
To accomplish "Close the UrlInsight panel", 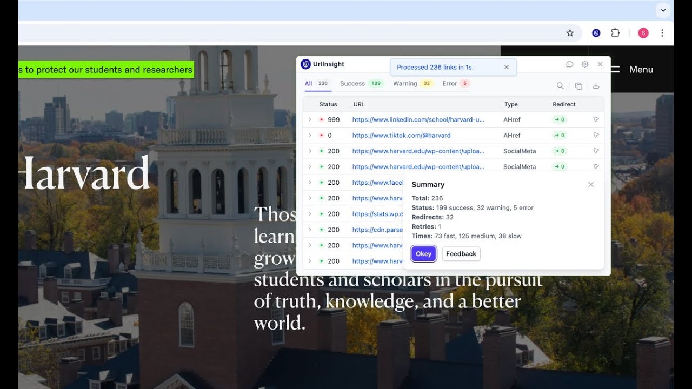I will (x=600, y=64).
